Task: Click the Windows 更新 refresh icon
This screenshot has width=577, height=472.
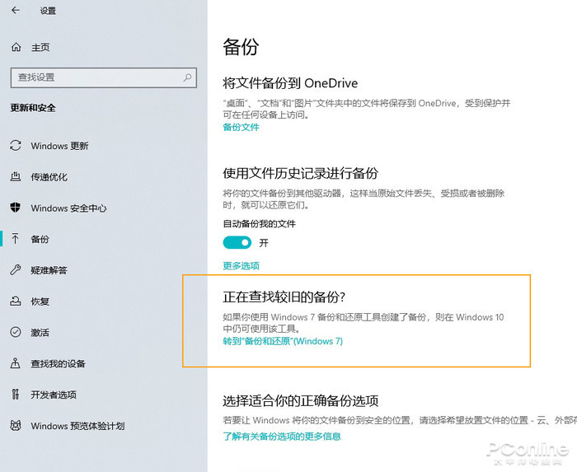Action: 15,146
